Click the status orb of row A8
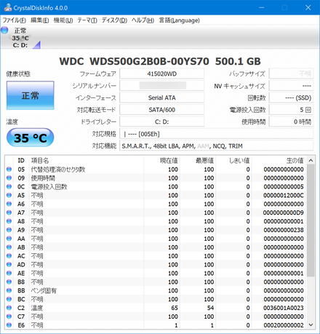This screenshot has height=334, width=320. point(9,221)
